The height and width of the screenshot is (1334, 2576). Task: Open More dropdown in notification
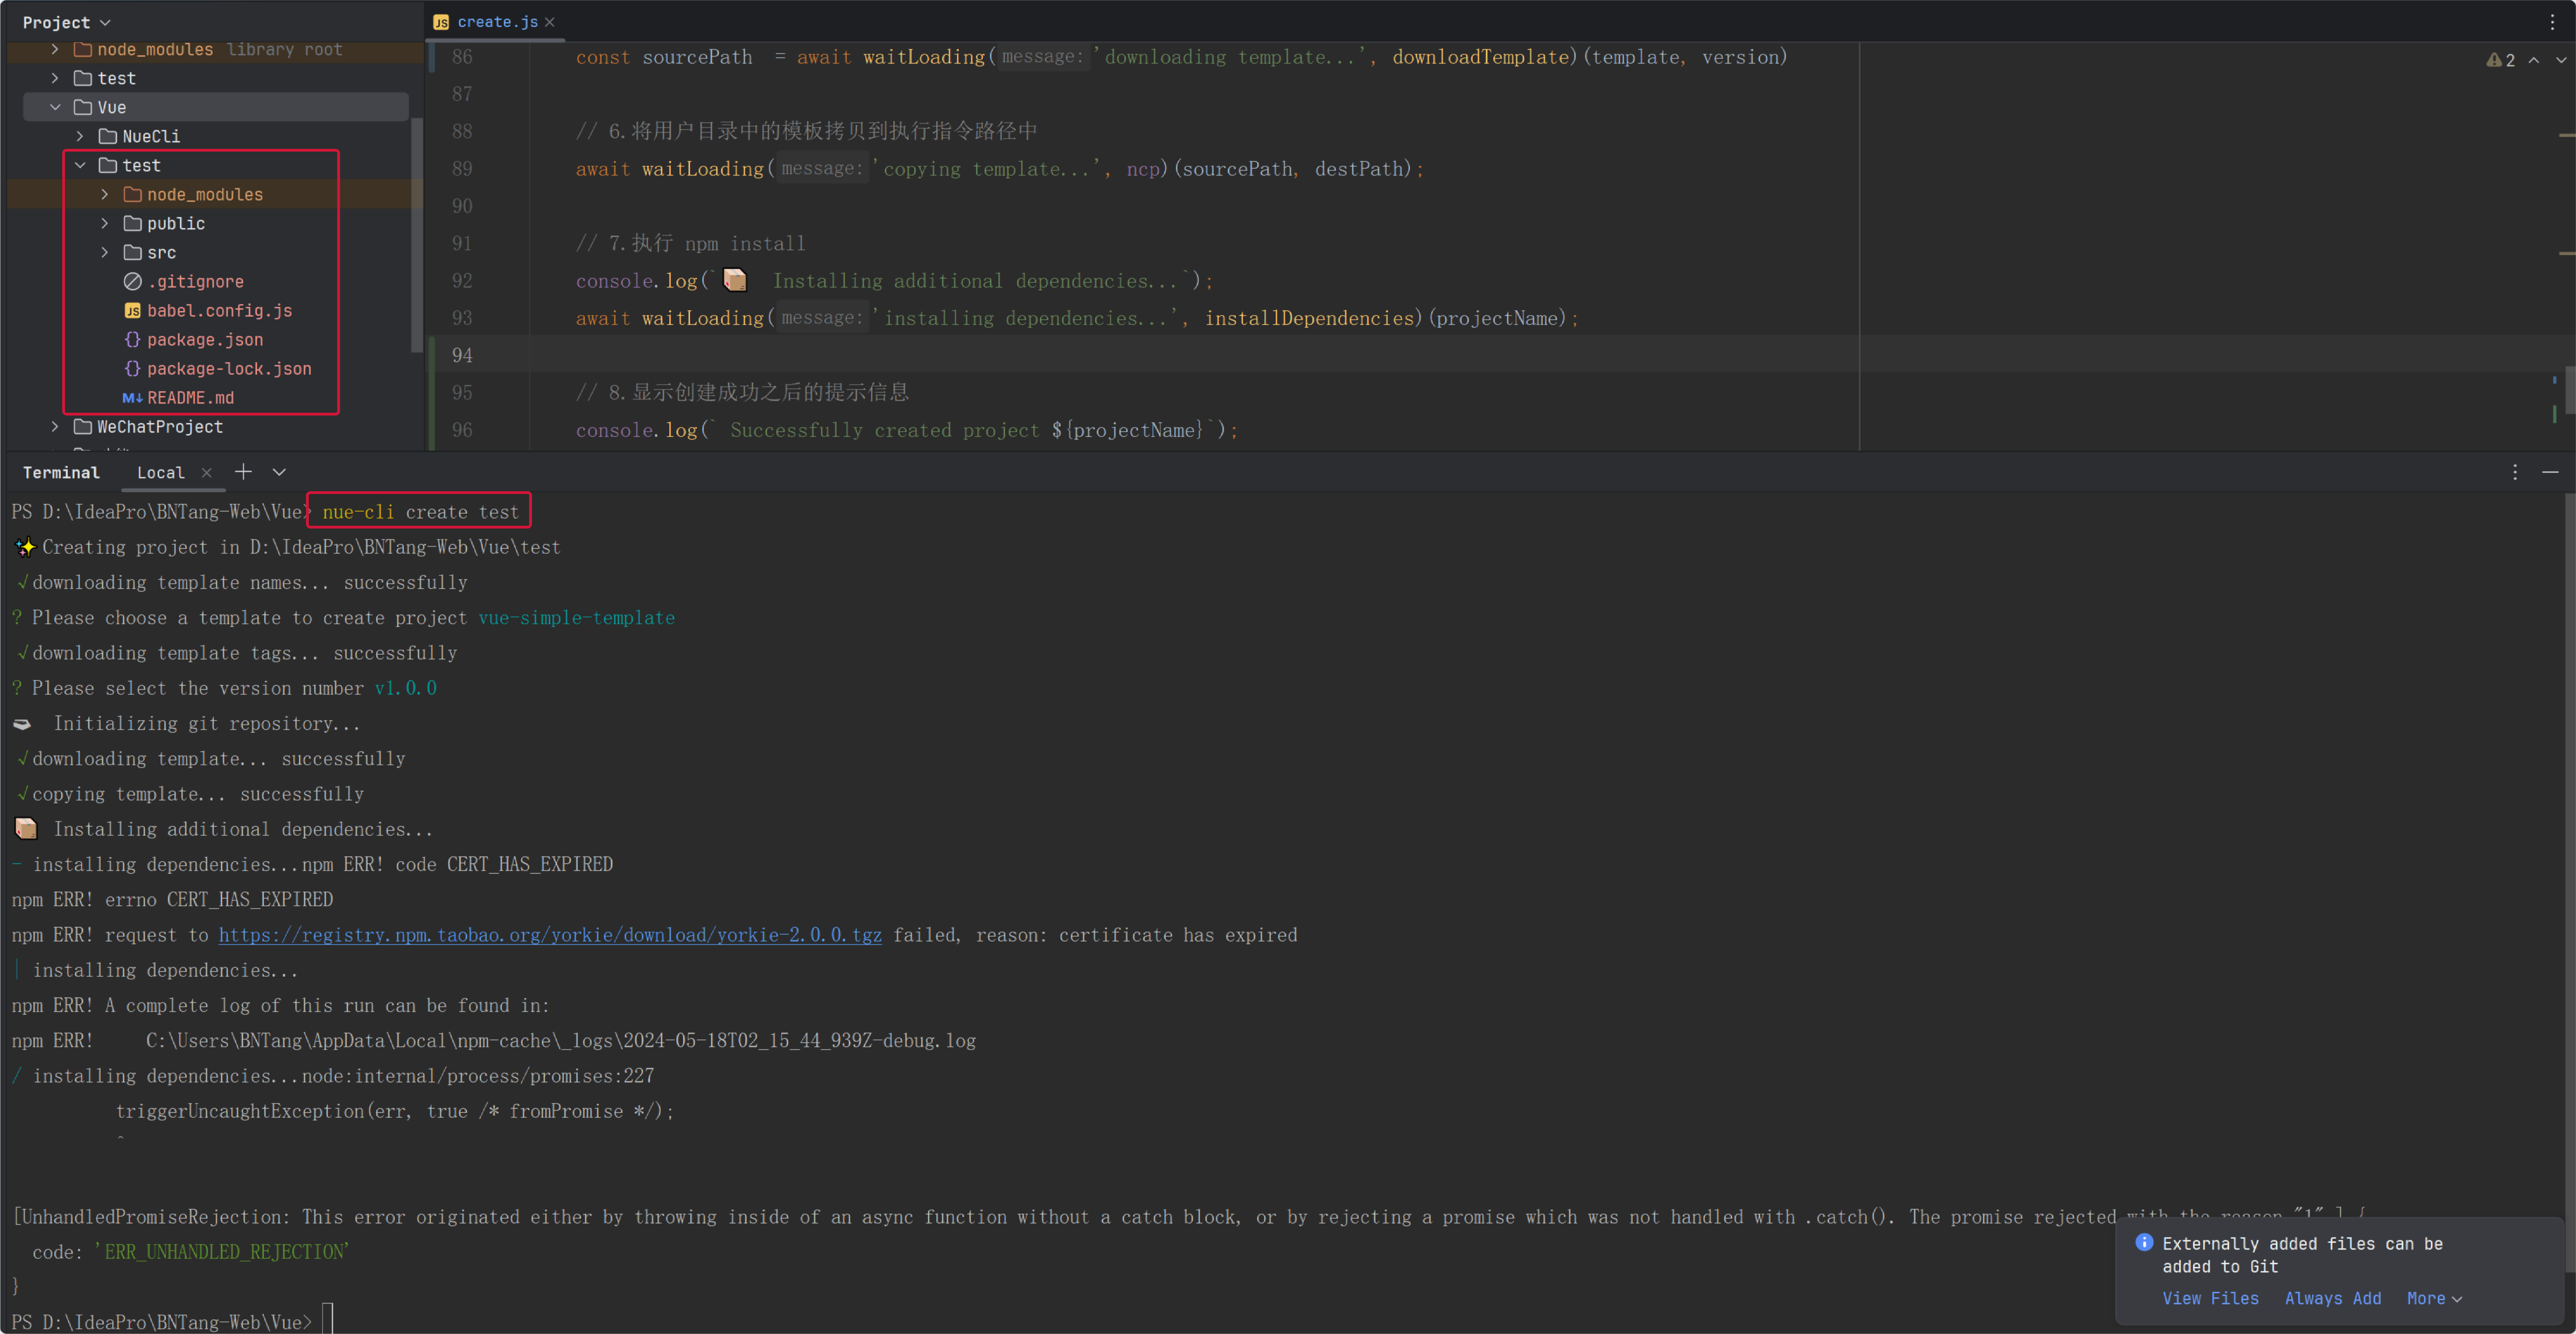coord(2433,1298)
